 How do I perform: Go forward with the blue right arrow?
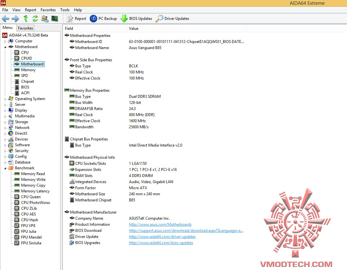15,19
